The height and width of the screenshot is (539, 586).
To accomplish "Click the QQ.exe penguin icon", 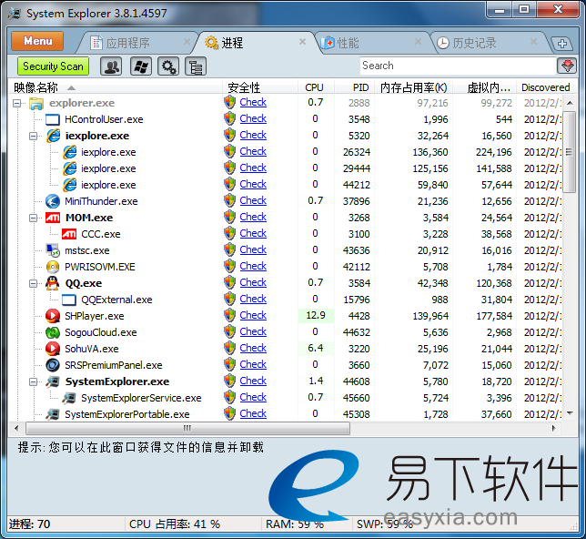I will (x=53, y=283).
